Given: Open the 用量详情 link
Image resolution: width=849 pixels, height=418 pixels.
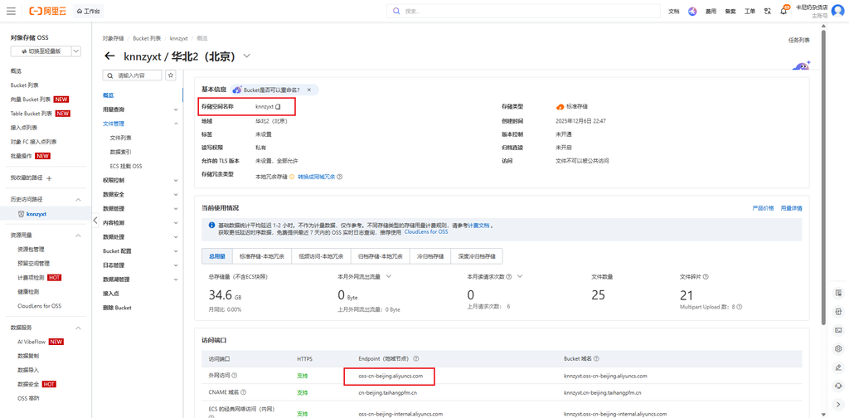Looking at the screenshot, I should (x=791, y=208).
